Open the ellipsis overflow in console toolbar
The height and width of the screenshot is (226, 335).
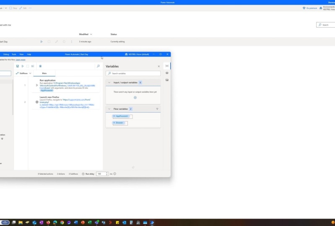point(30,8)
